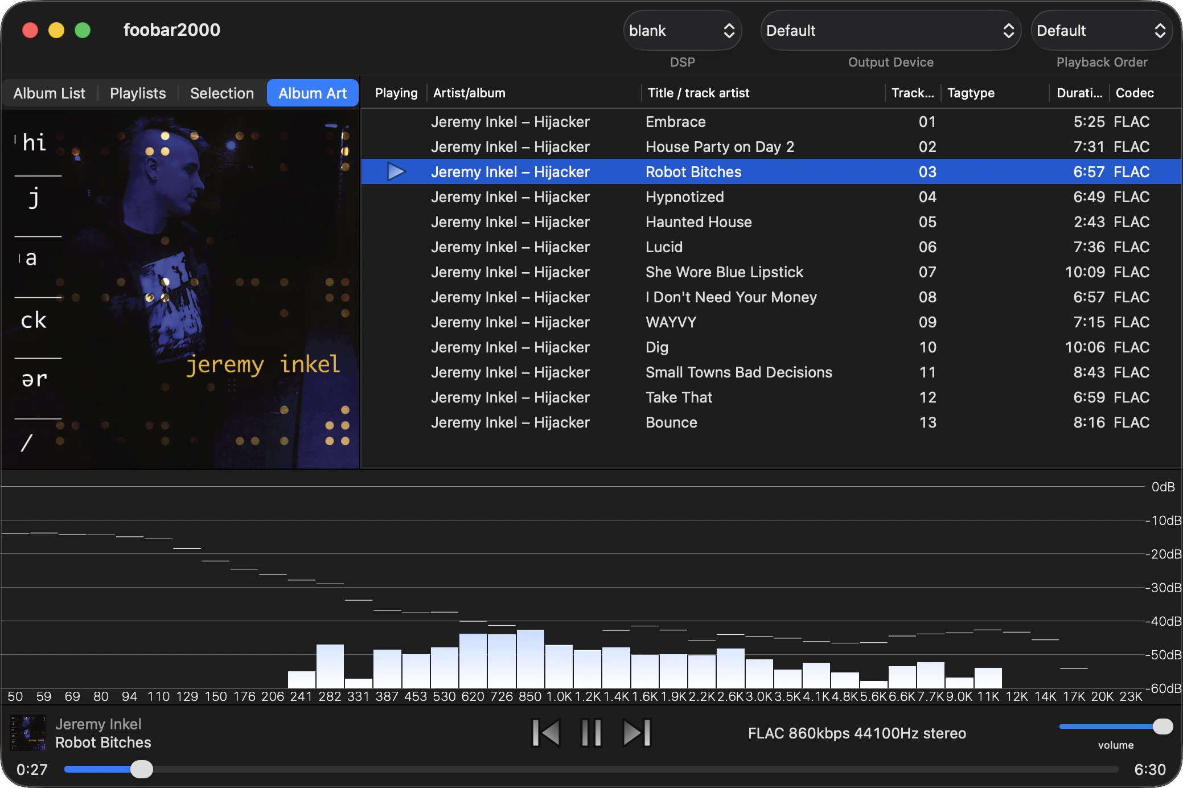
Task: Select the Selection tab
Action: point(222,93)
